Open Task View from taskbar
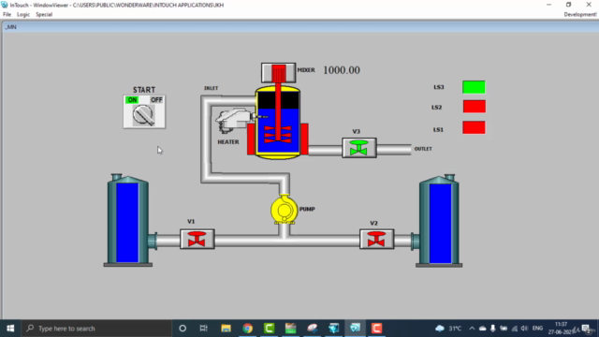This screenshot has width=599, height=337. (x=204, y=329)
